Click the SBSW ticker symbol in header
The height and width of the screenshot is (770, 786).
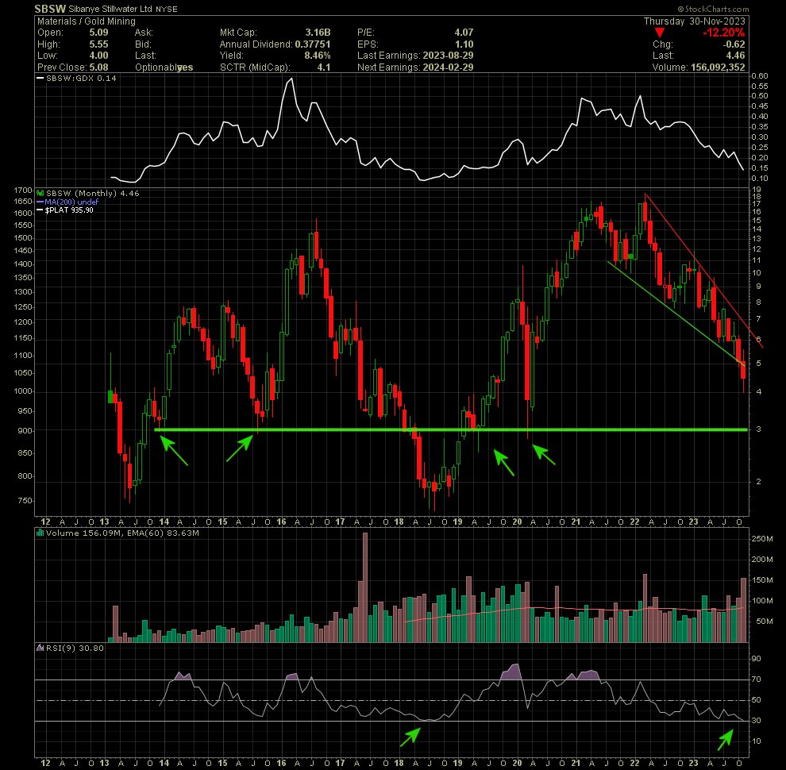(50, 9)
